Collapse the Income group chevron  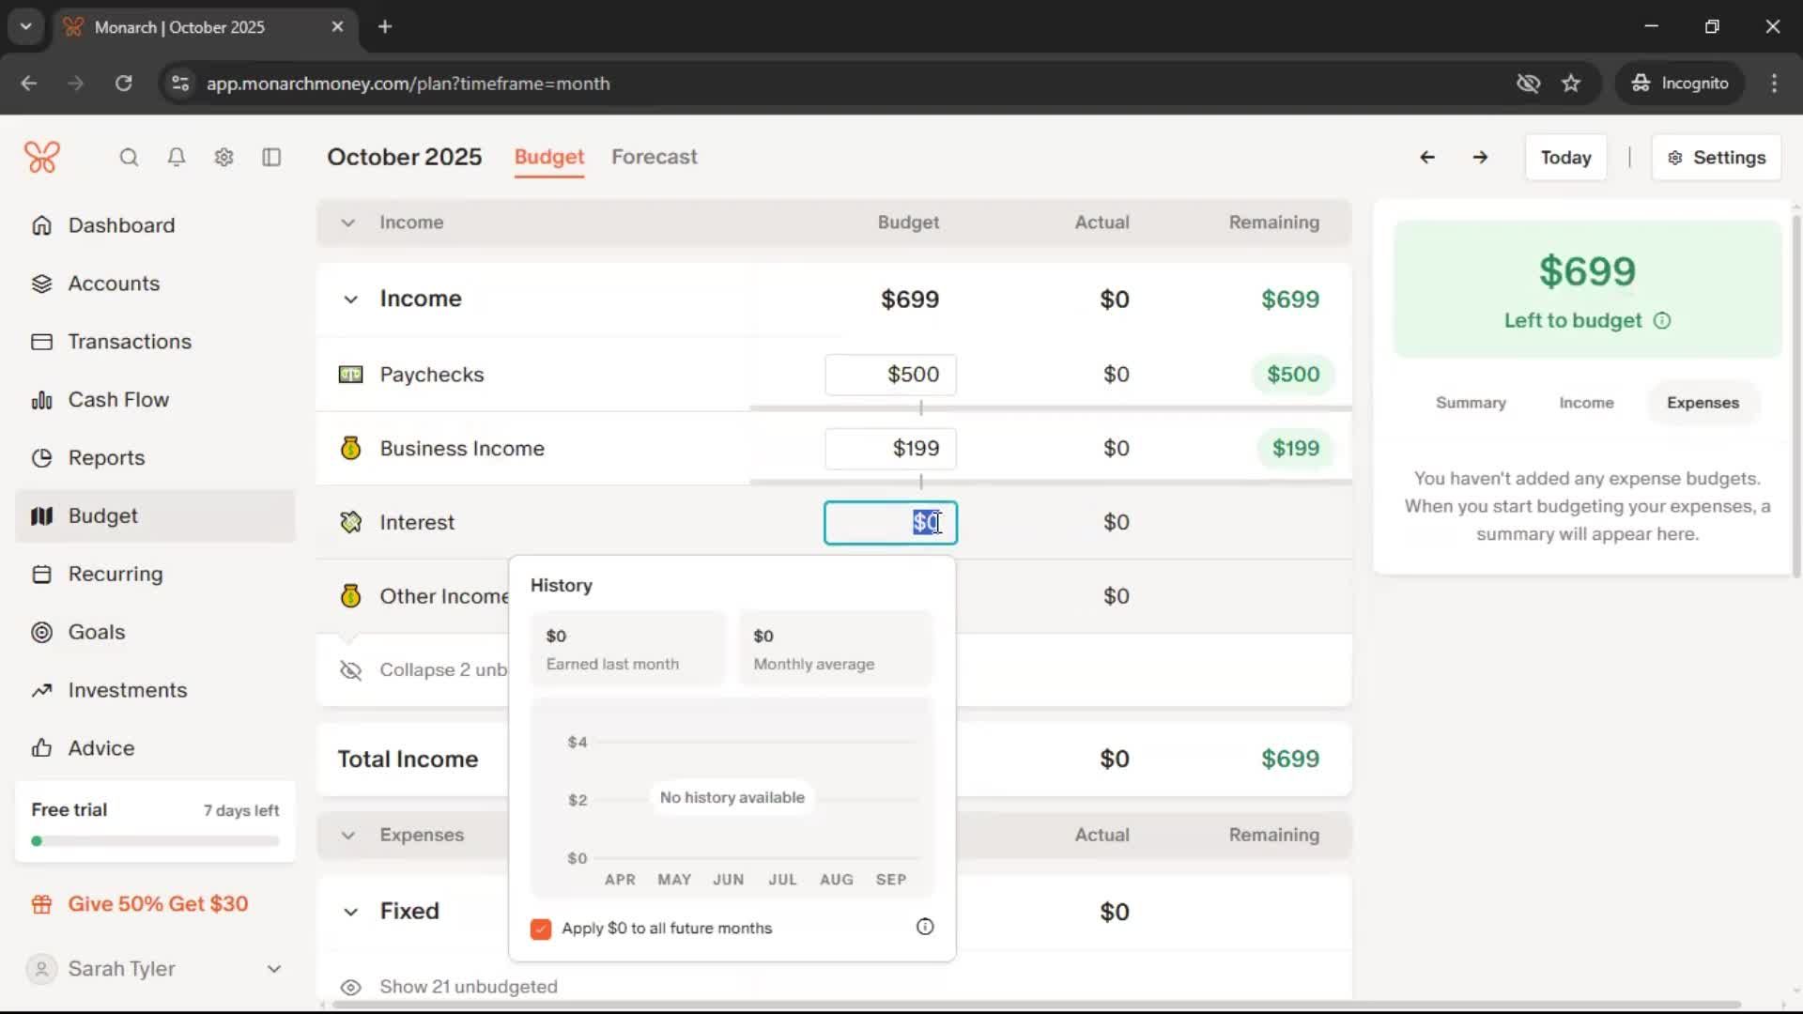350,300
